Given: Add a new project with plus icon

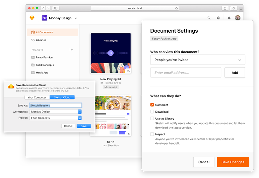Looking at the screenshot, I should tap(72, 50).
